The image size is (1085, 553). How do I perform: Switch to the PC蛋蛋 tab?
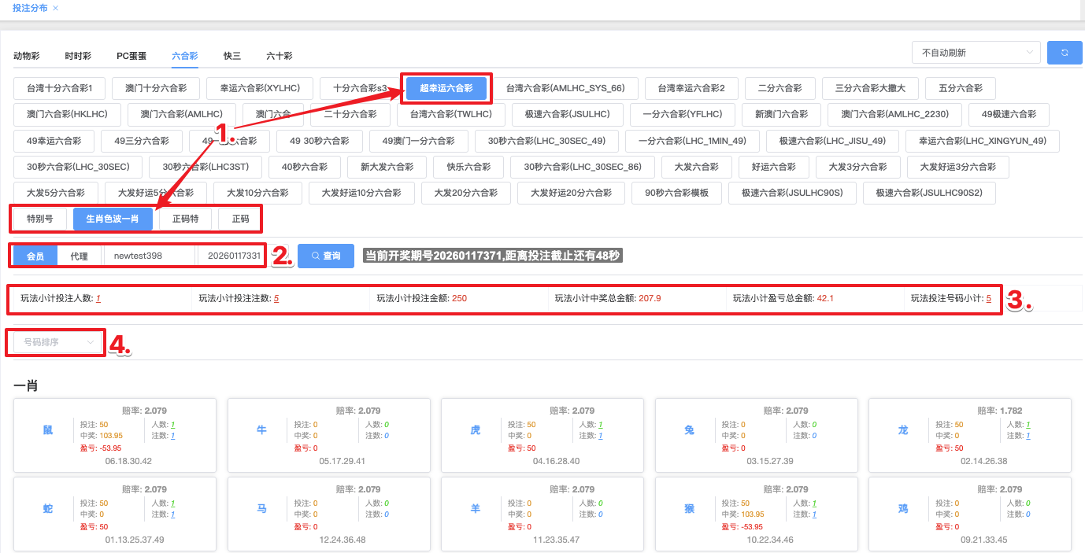tap(131, 56)
